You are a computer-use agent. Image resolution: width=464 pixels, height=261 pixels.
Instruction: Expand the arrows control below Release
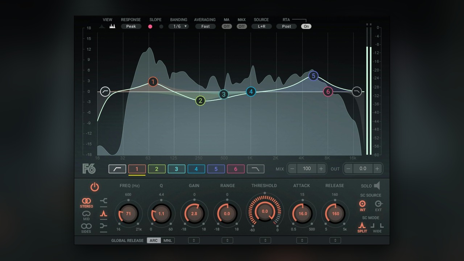click(335, 240)
